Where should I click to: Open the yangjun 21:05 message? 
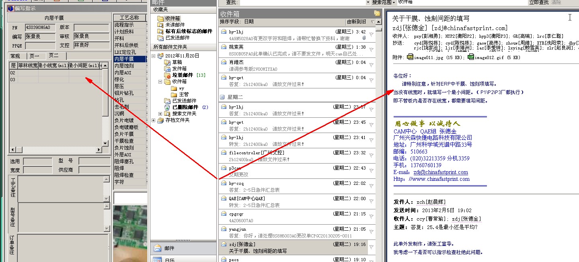point(298,232)
